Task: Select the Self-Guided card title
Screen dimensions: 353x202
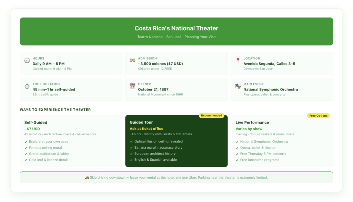Action: tap(36, 123)
